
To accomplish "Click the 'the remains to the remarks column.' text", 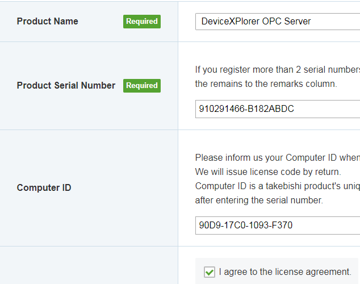I will (266, 84).
